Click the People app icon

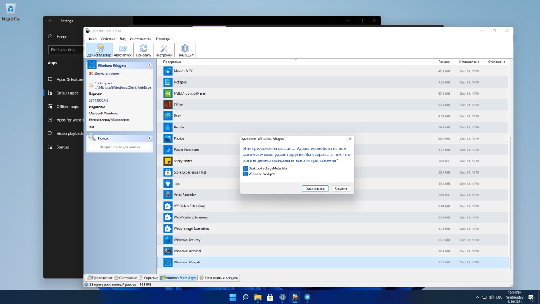[x=167, y=127]
